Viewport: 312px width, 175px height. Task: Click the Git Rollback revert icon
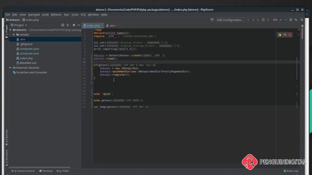(x=296, y=20)
